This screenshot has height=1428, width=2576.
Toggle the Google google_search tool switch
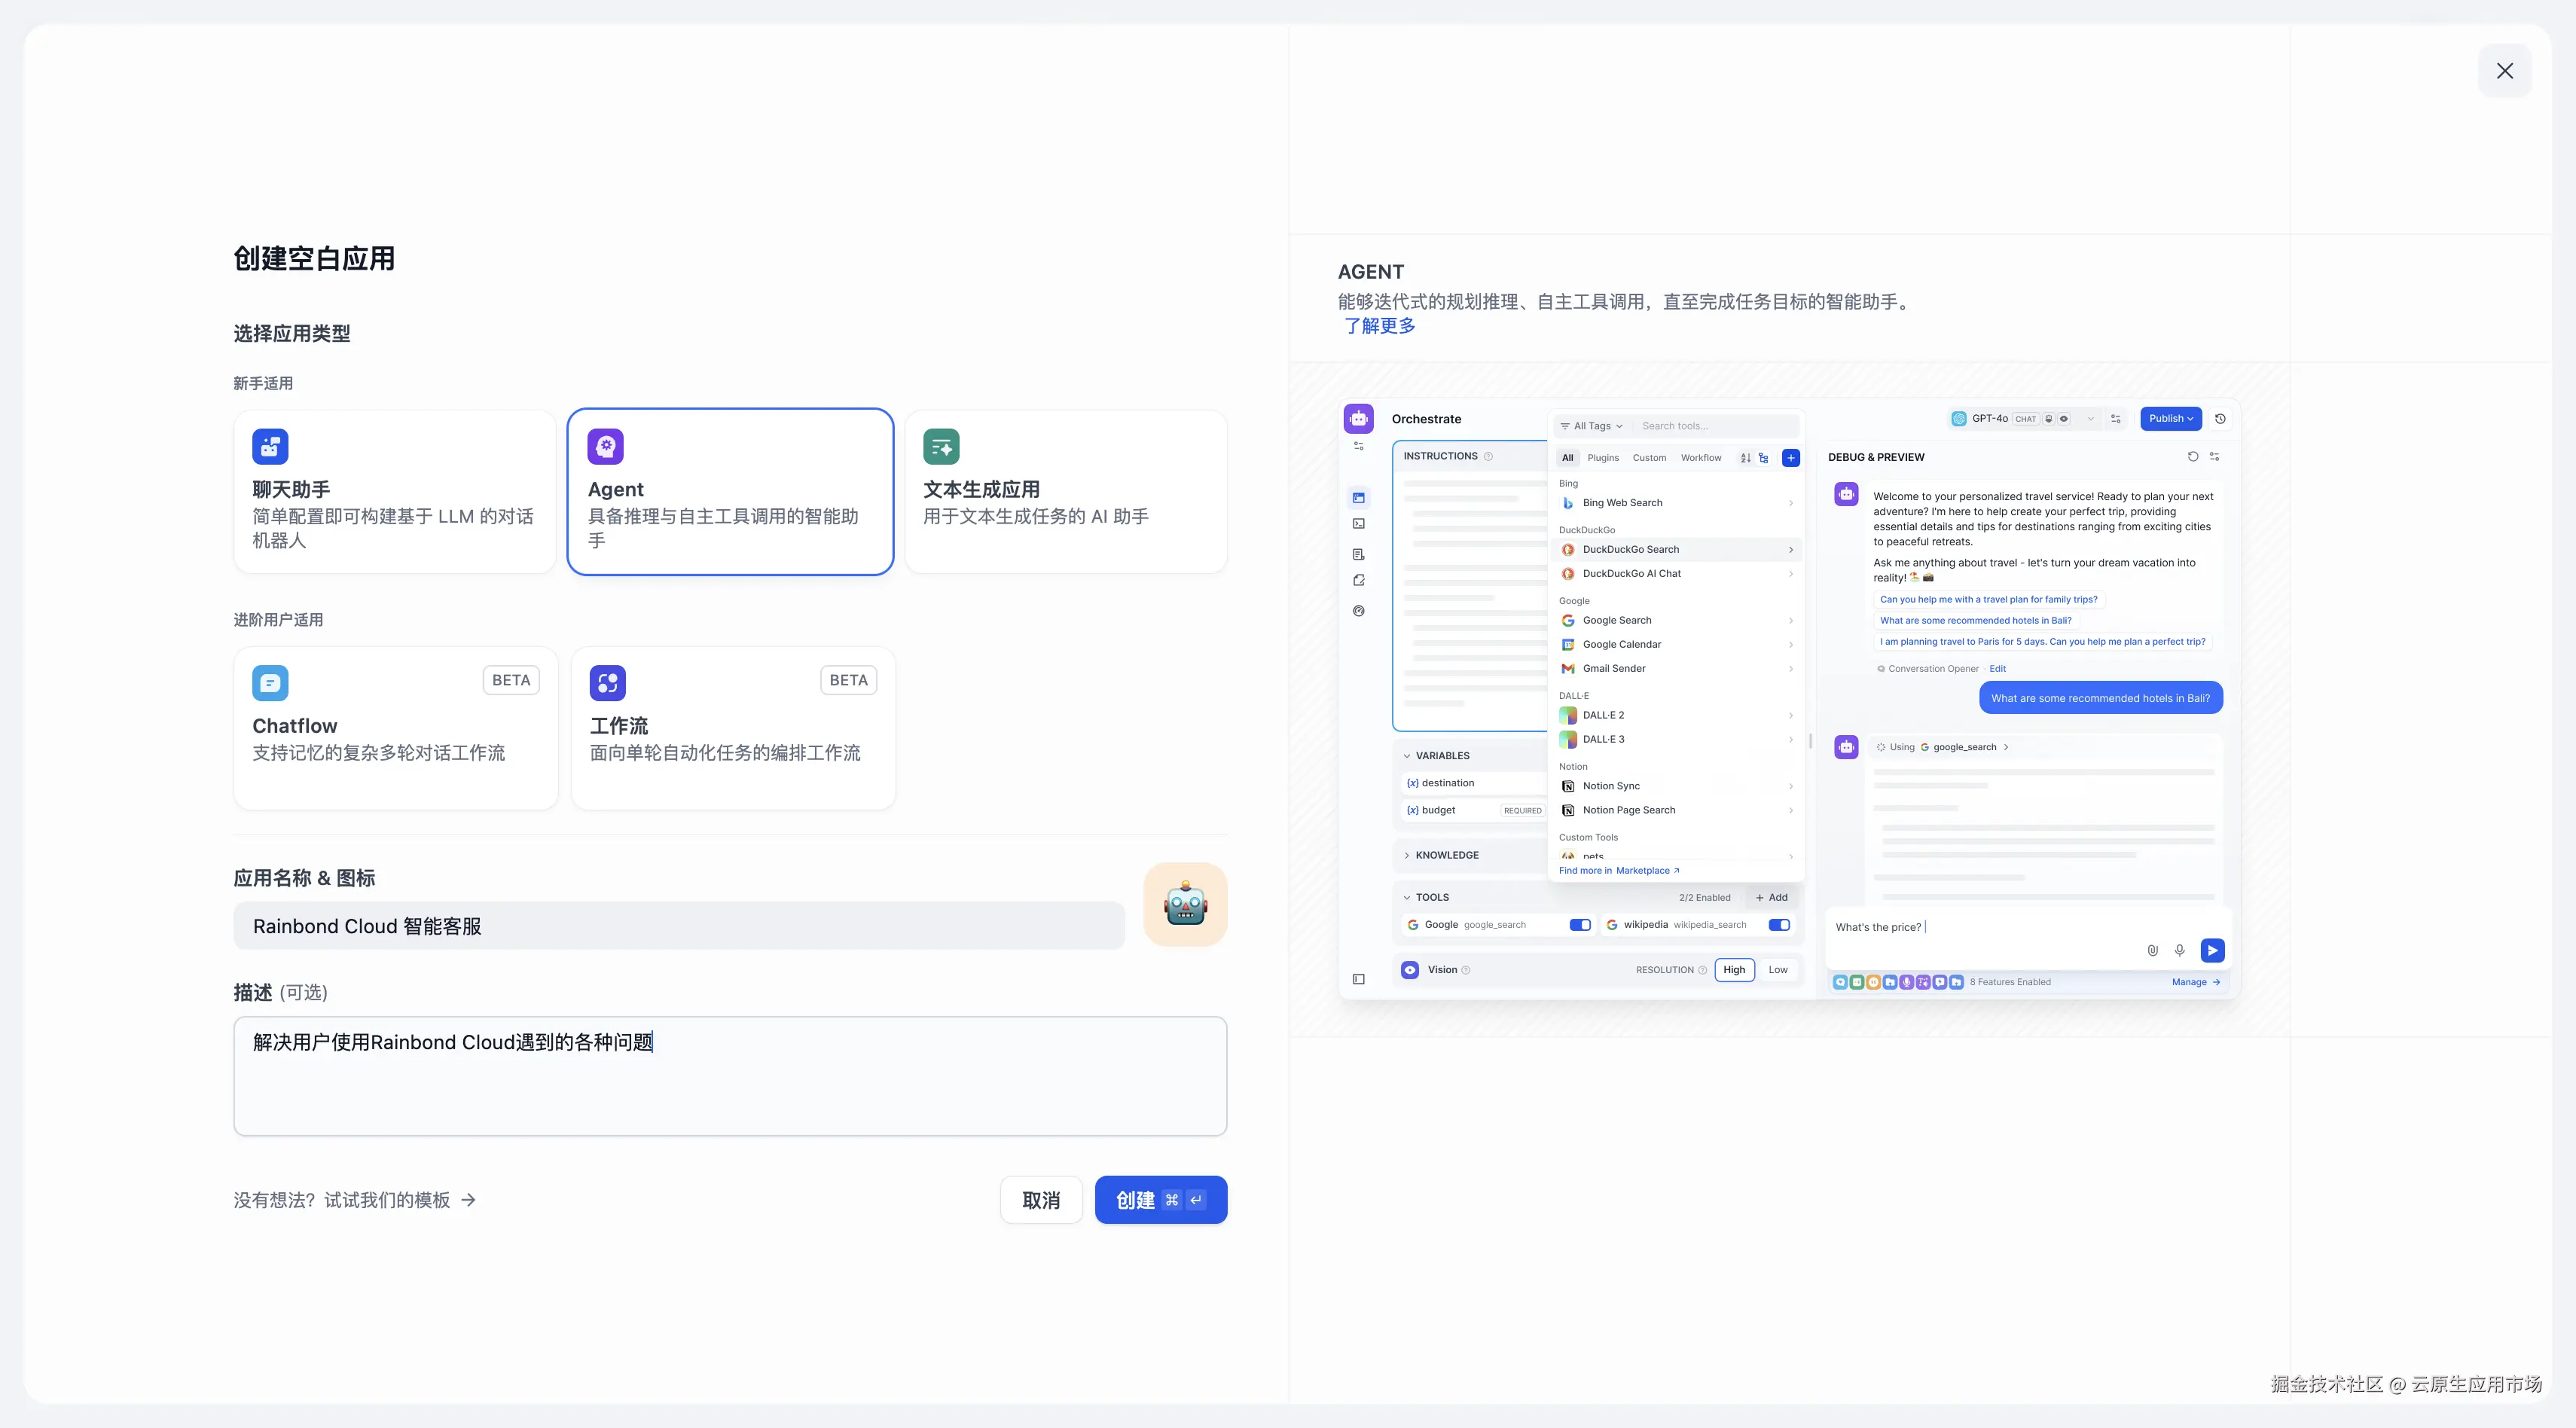click(x=1579, y=925)
